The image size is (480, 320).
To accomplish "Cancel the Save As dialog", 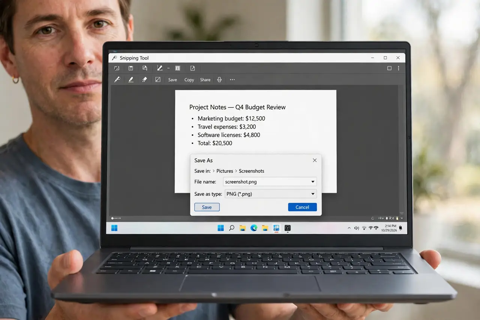I will point(302,207).
